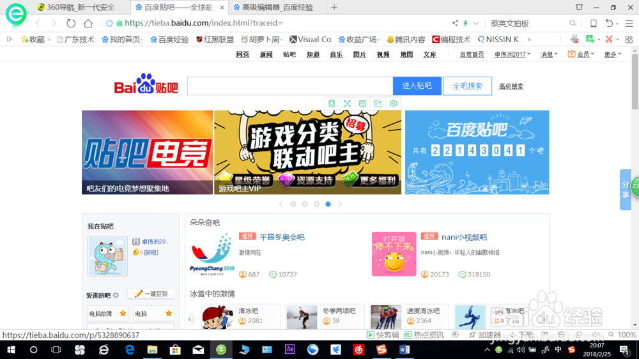Click the green lightning speed mode icon
Viewport: 639px width, 359px height.
coord(465,23)
